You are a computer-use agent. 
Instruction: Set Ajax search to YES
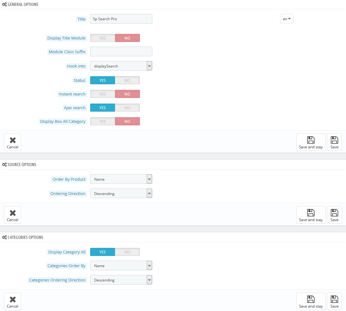[x=102, y=108]
